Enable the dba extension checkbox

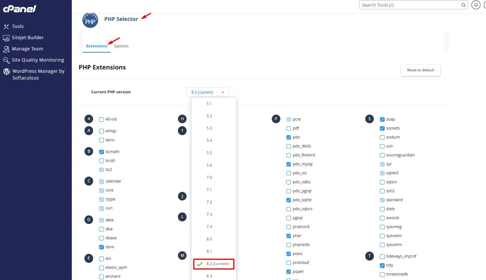101,229
